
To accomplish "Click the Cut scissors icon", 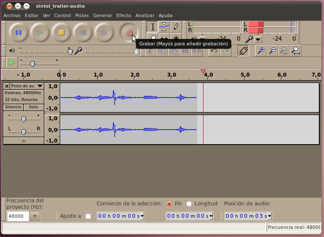I will click(x=150, y=51).
